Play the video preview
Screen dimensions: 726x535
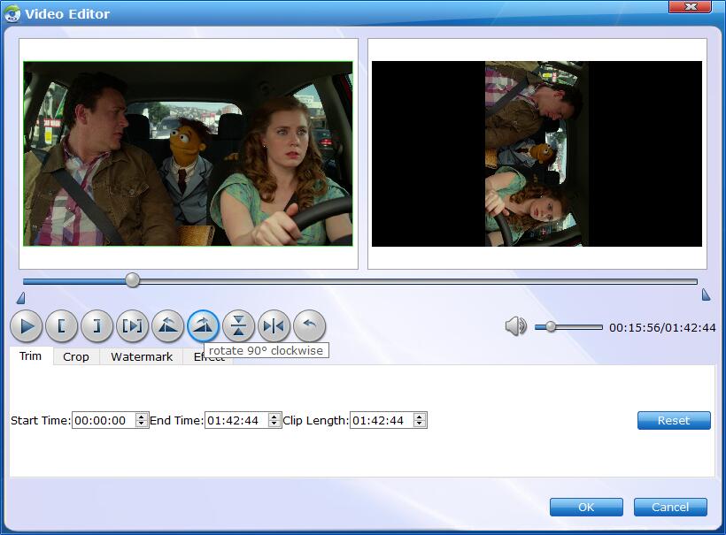(27, 326)
